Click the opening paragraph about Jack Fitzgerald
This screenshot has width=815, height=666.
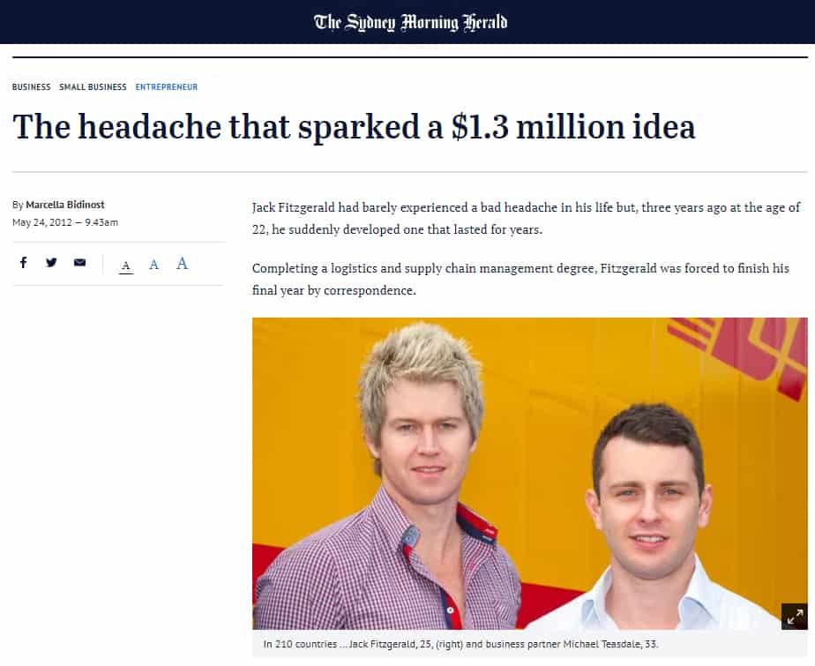tap(526, 219)
